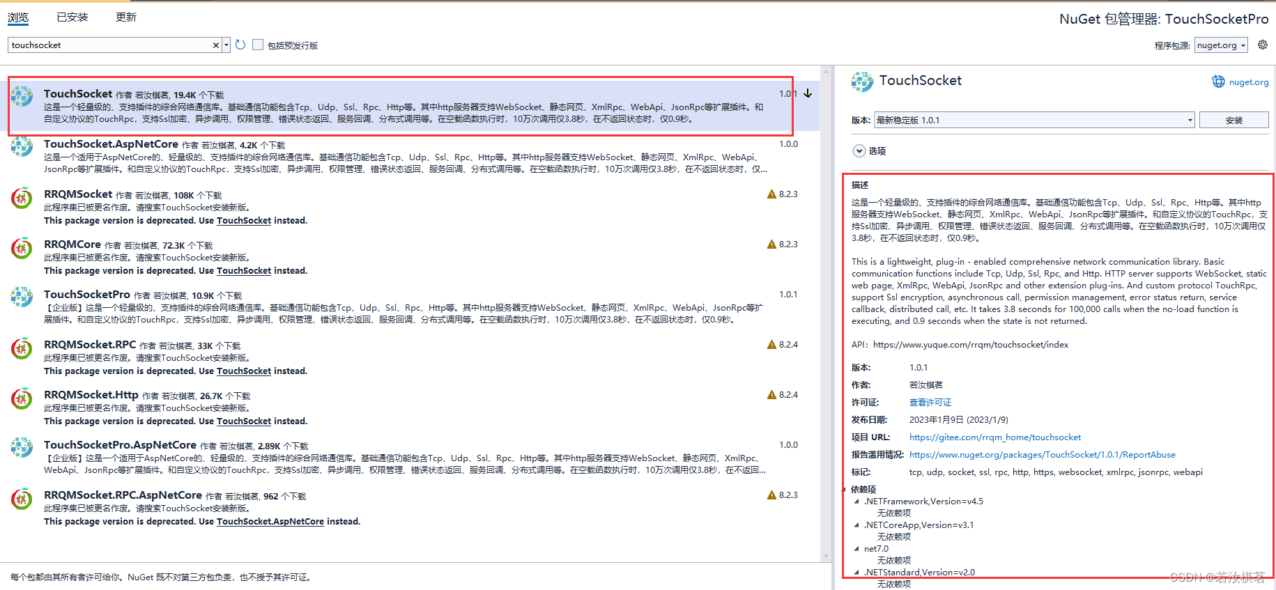The height and width of the screenshot is (590, 1276).
Task: Click the RRQMSocket.Http package icon
Action: pyautogui.click(x=22, y=398)
